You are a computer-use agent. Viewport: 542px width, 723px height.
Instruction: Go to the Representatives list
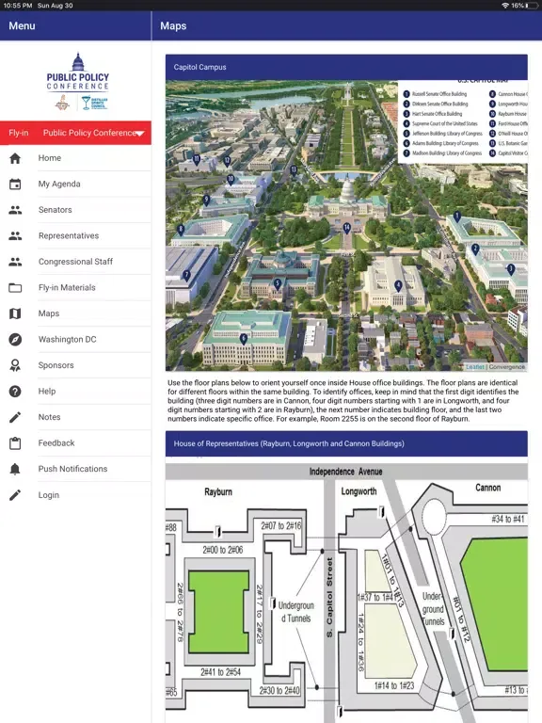[x=75, y=235]
